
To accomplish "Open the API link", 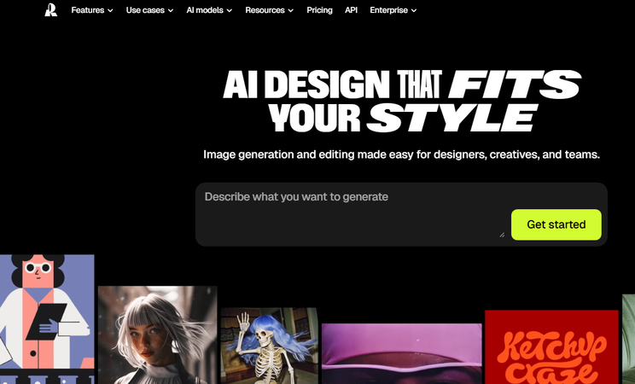I will point(351,10).
